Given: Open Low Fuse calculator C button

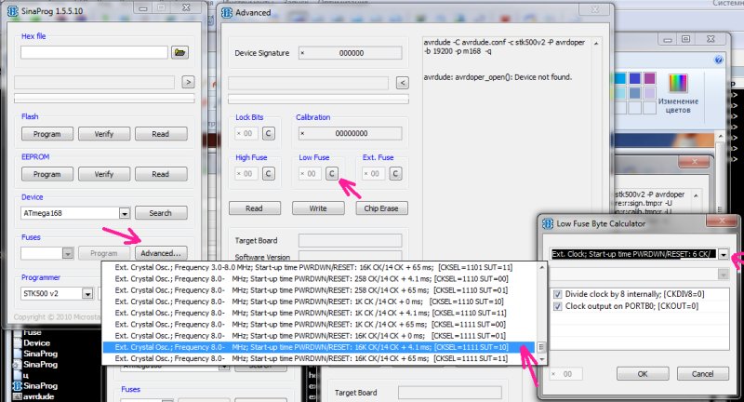Looking at the screenshot, I should point(332,174).
